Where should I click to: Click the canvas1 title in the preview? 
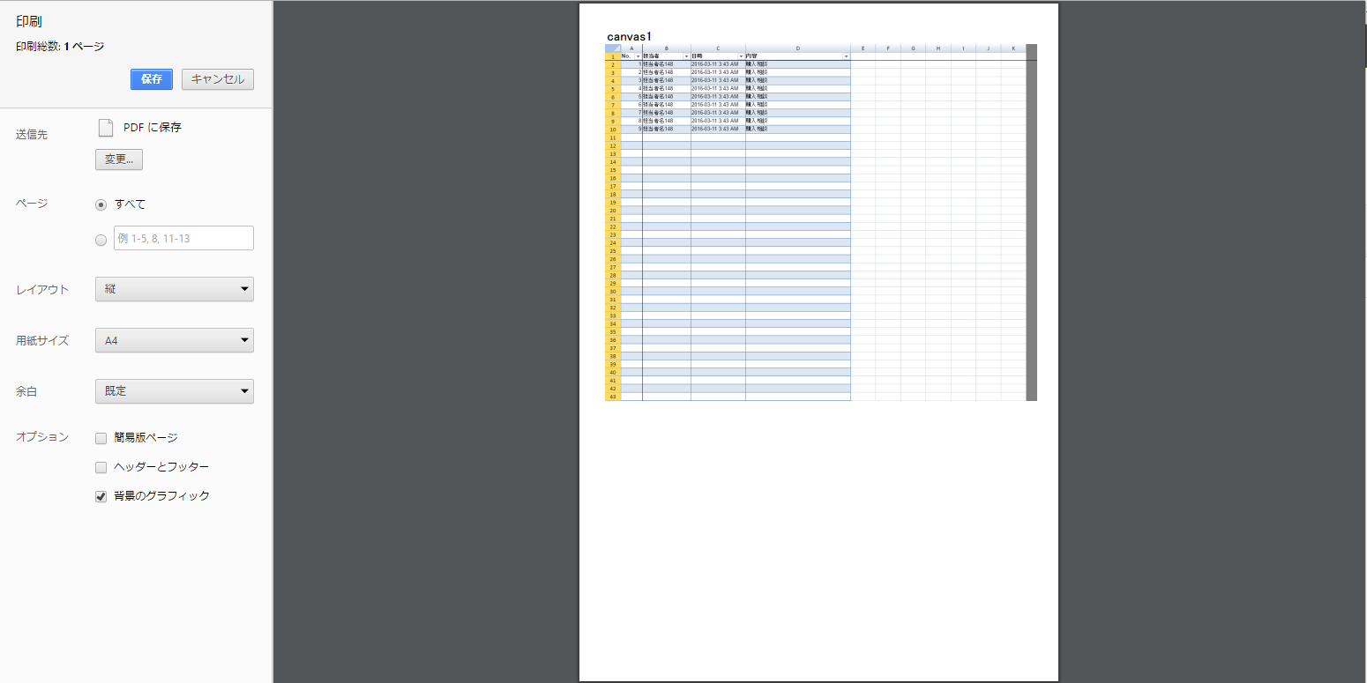coord(629,36)
